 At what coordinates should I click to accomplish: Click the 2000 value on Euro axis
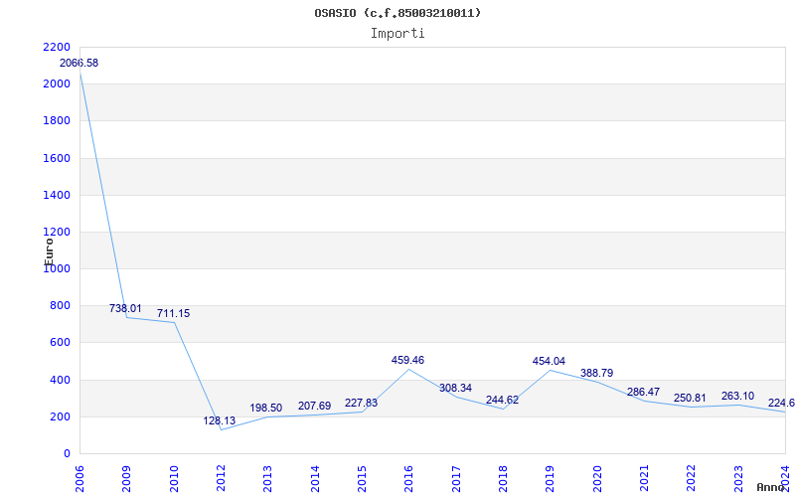pyautogui.click(x=57, y=84)
